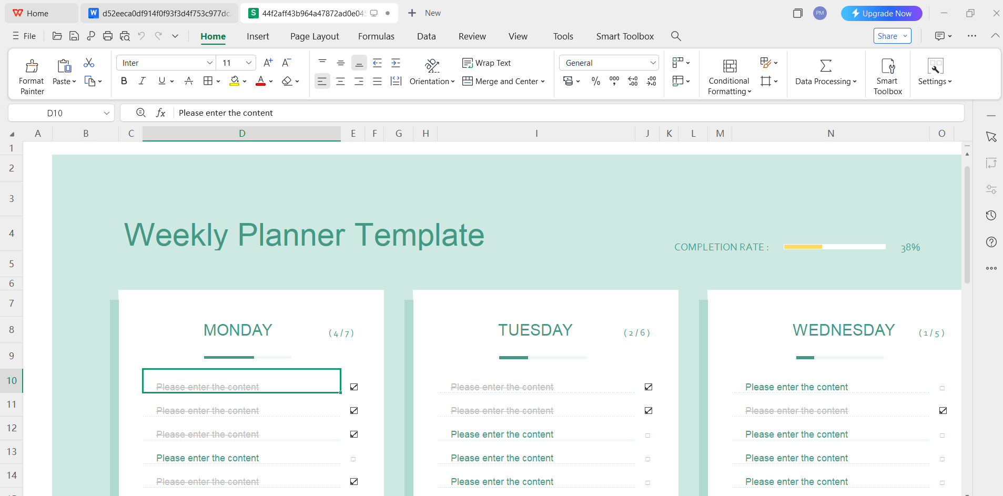
Task: Uncheck the first Monday task checkbox
Action: coord(354,387)
